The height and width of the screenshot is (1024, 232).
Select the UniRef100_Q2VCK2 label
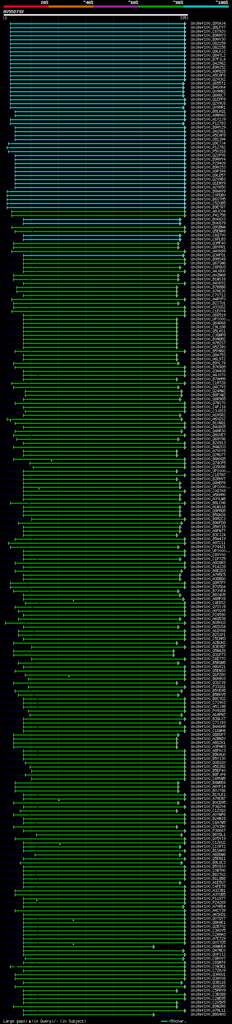coord(208,80)
